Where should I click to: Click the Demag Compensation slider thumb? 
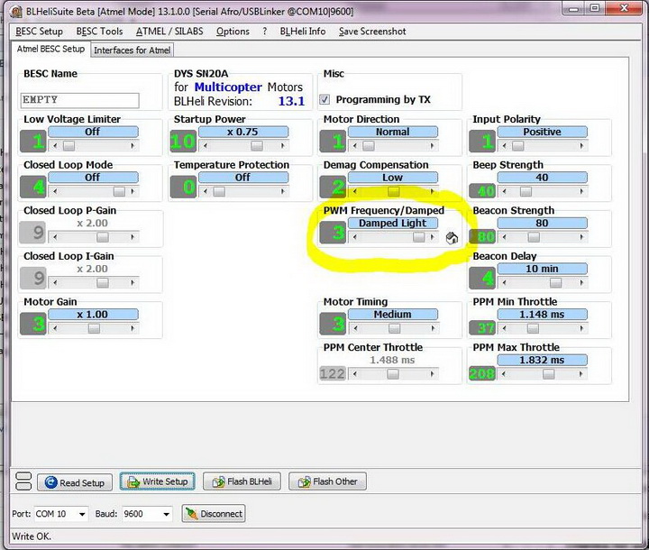coord(394,191)
